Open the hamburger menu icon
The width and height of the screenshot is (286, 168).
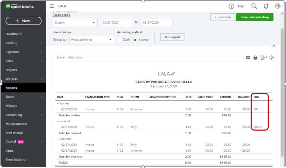point(52,6)
